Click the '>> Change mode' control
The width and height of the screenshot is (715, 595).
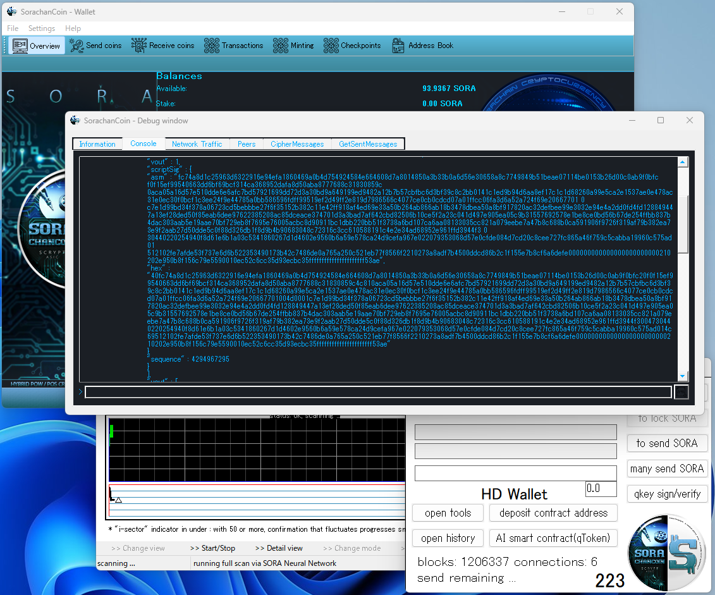coord(351,548)
